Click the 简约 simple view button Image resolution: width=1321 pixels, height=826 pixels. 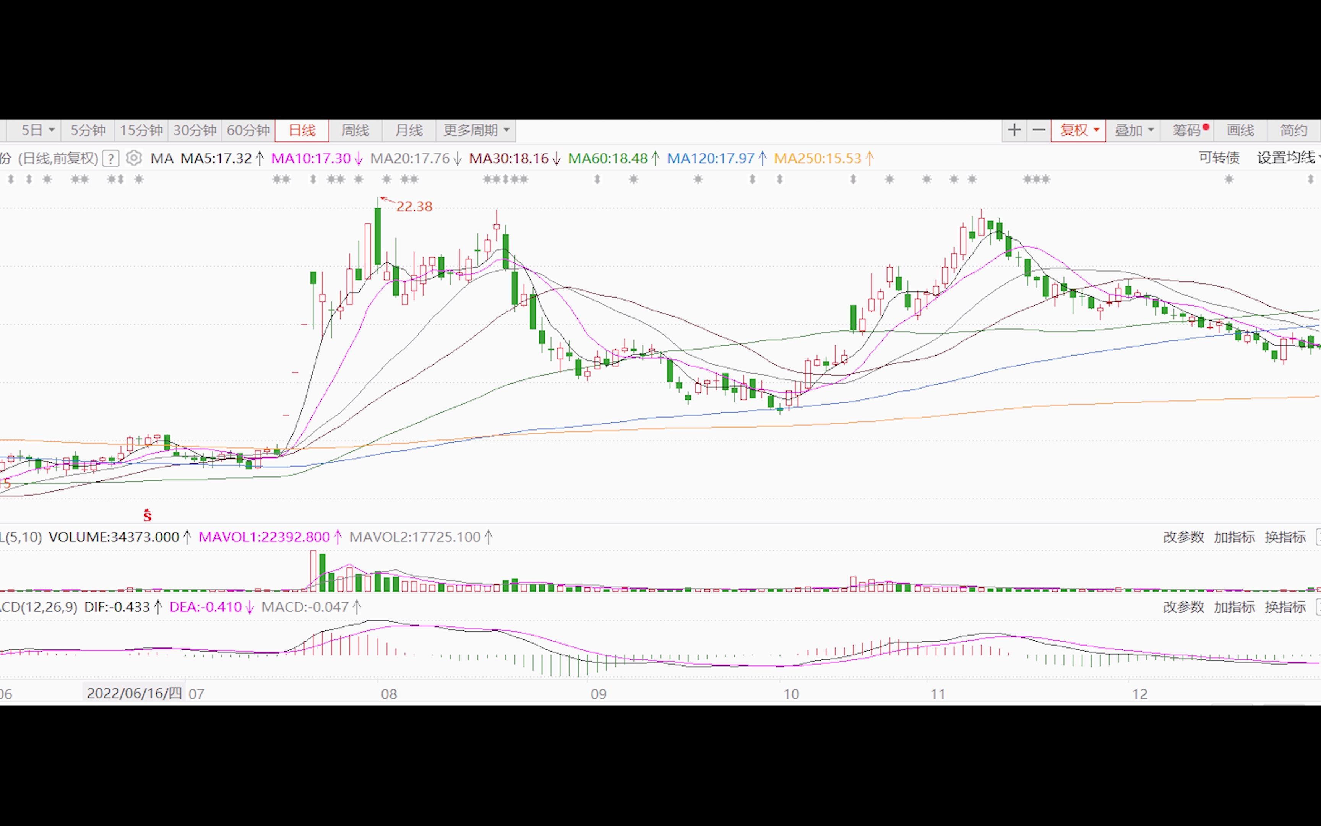click(x=1294, y=130)
